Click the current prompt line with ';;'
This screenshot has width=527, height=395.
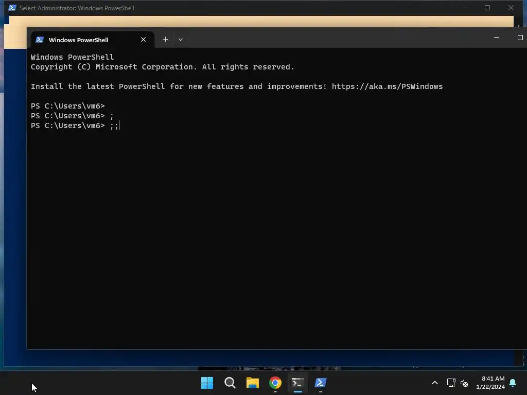[x=75, y=125]
